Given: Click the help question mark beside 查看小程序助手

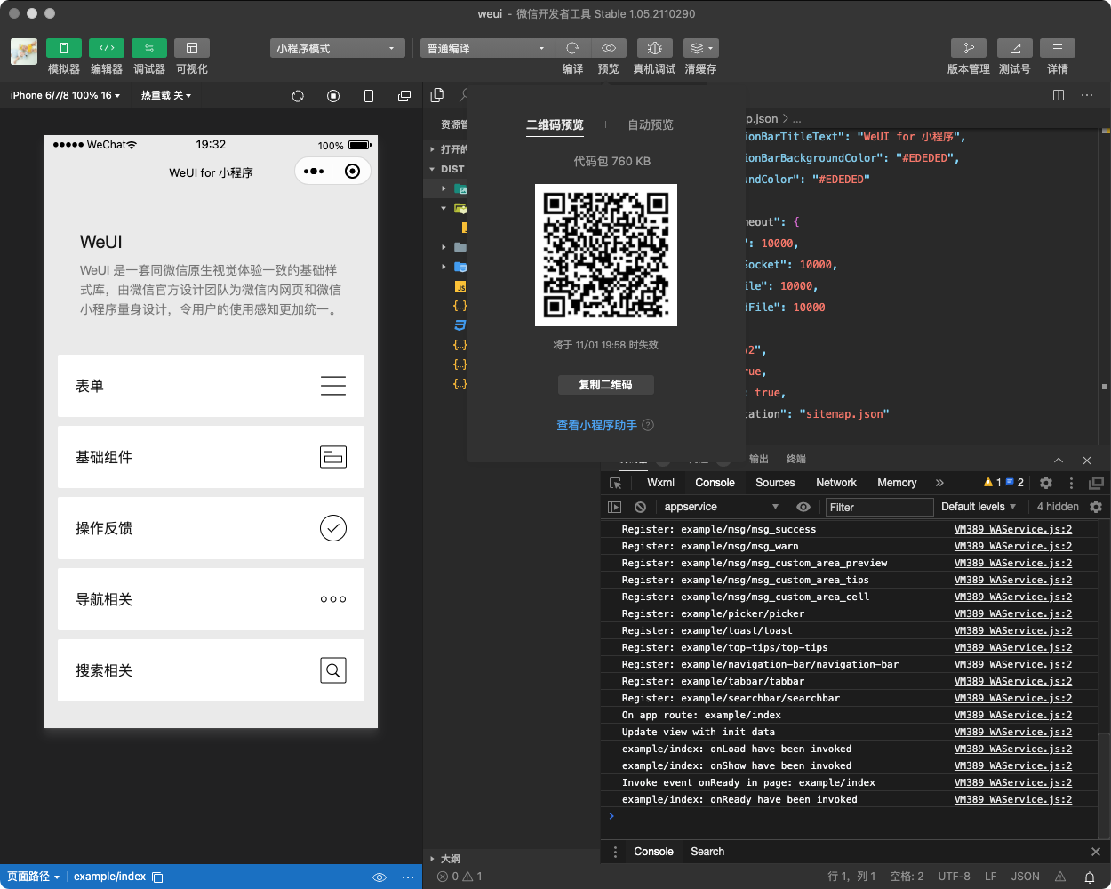Looking at the screenshot, I should point(648,425).
